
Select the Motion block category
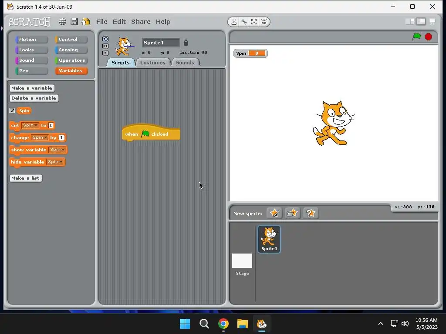31,40
